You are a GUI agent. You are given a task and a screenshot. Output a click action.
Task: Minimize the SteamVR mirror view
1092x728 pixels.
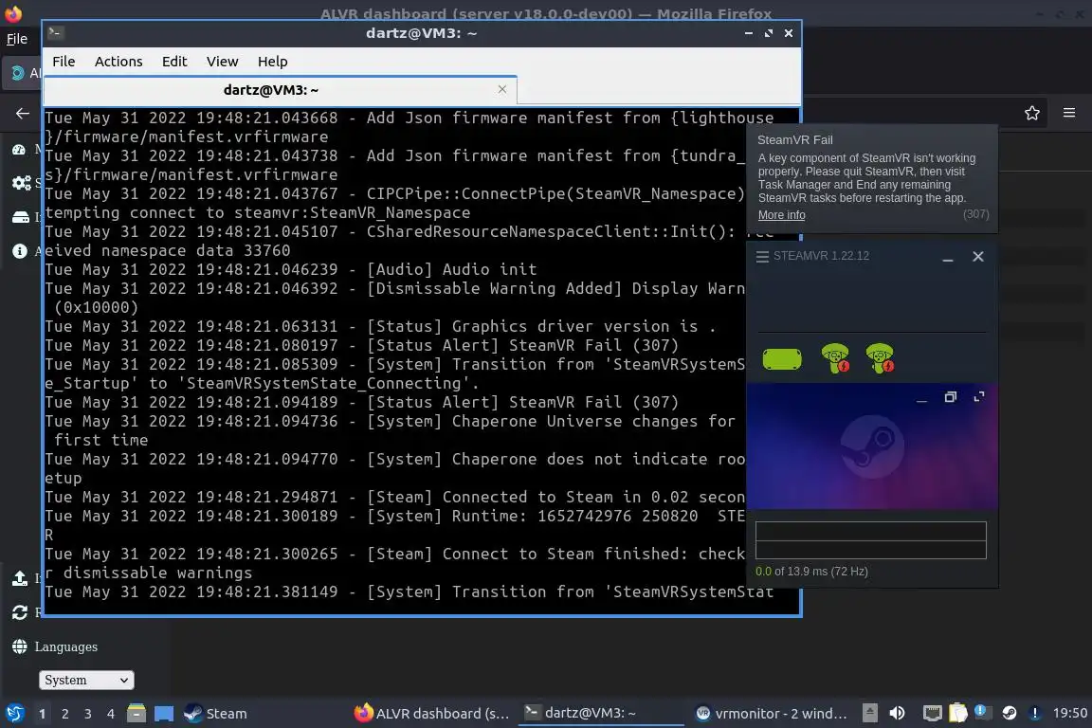click(x=921, y=398)
